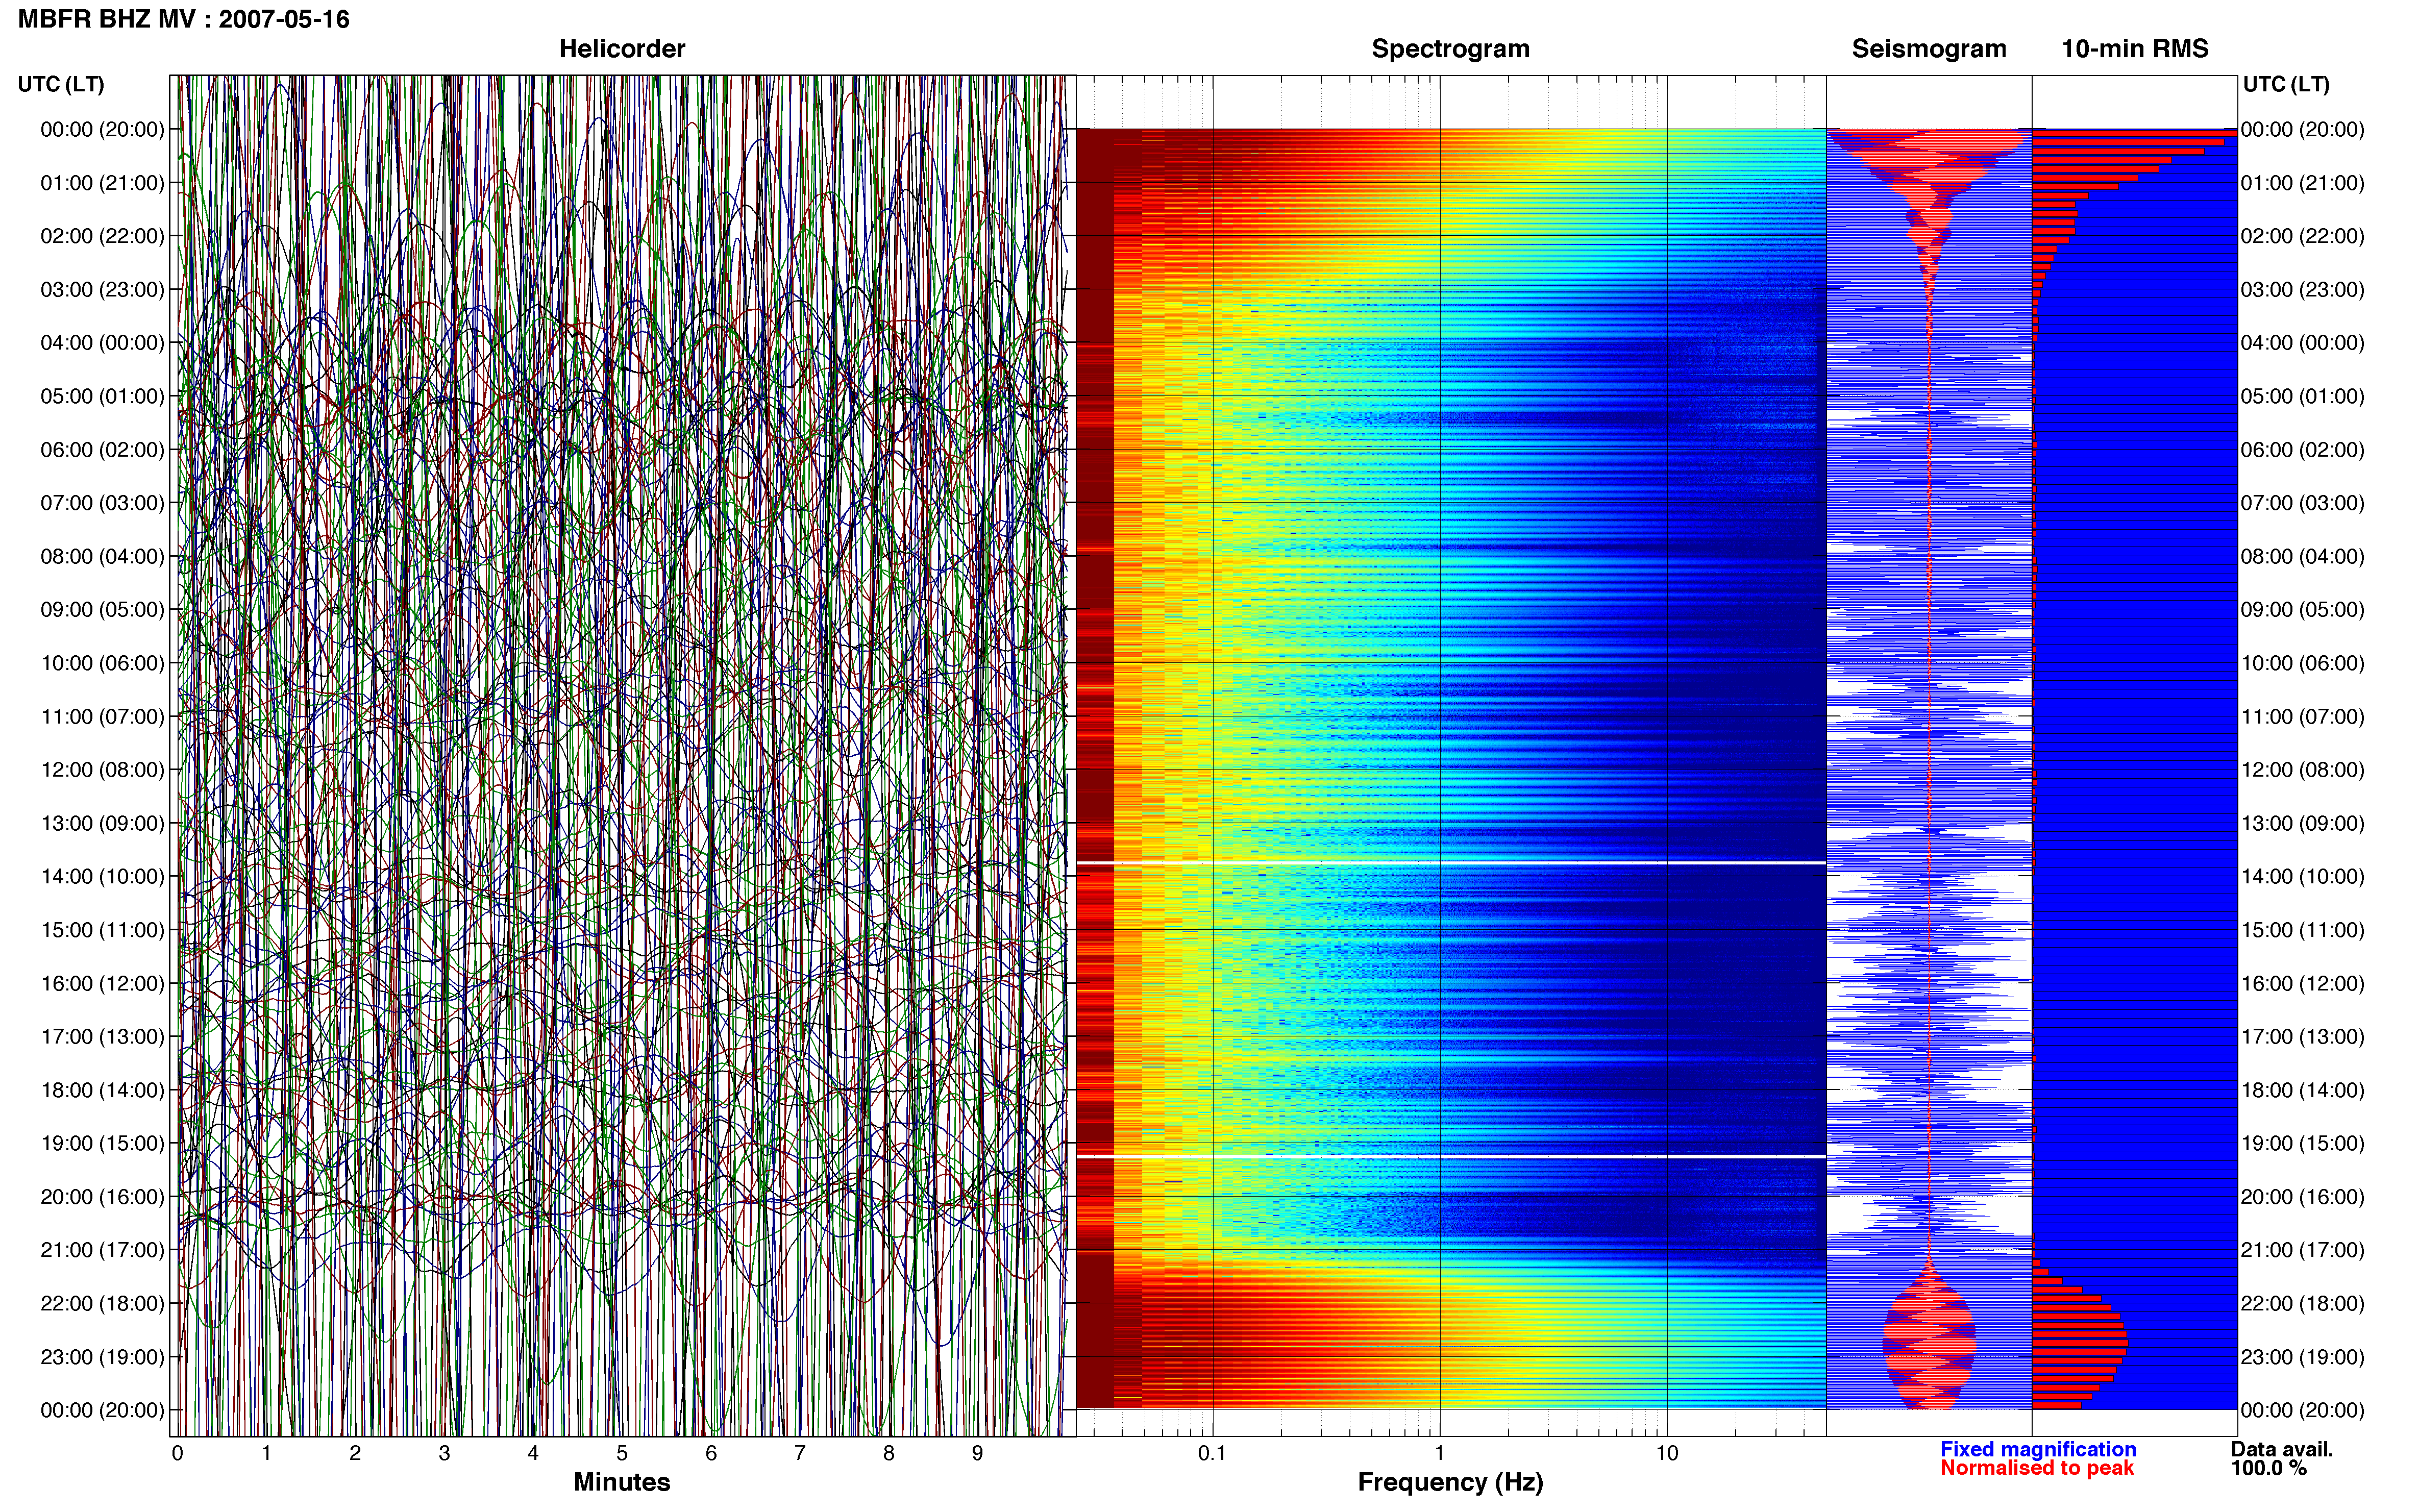Click the '0.1' frequency axis tick
Viewport: 2419px width, 1512px height.
click(1212, 1453)
